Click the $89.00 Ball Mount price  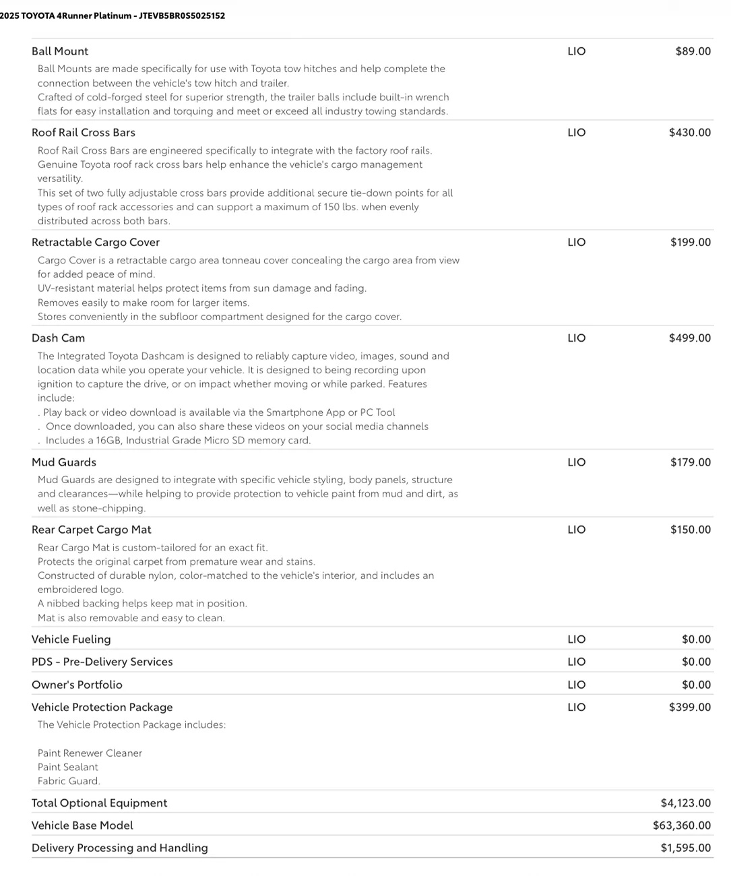693,51
